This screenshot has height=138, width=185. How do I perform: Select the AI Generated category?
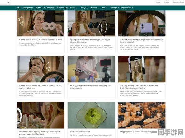pos(49,8)
